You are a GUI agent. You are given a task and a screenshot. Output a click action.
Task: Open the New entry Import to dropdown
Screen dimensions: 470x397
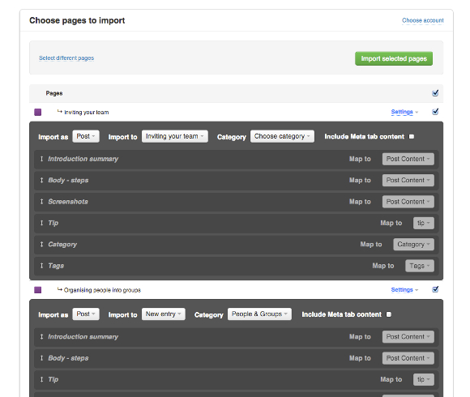point(164,314)
